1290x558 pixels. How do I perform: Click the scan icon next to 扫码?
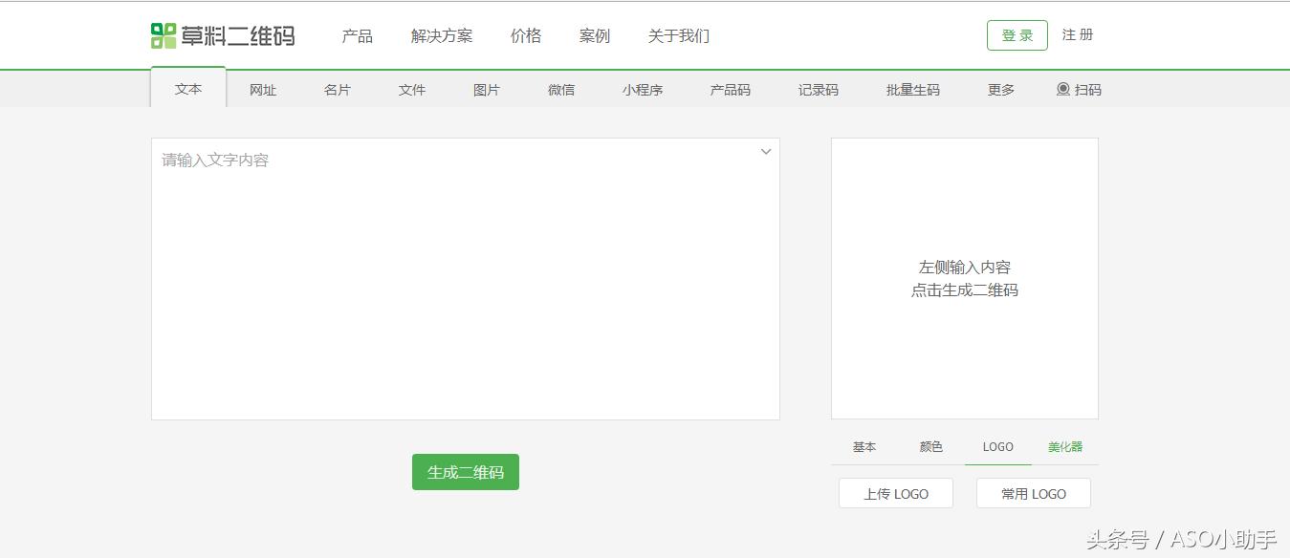click(x=1063, y=89)
